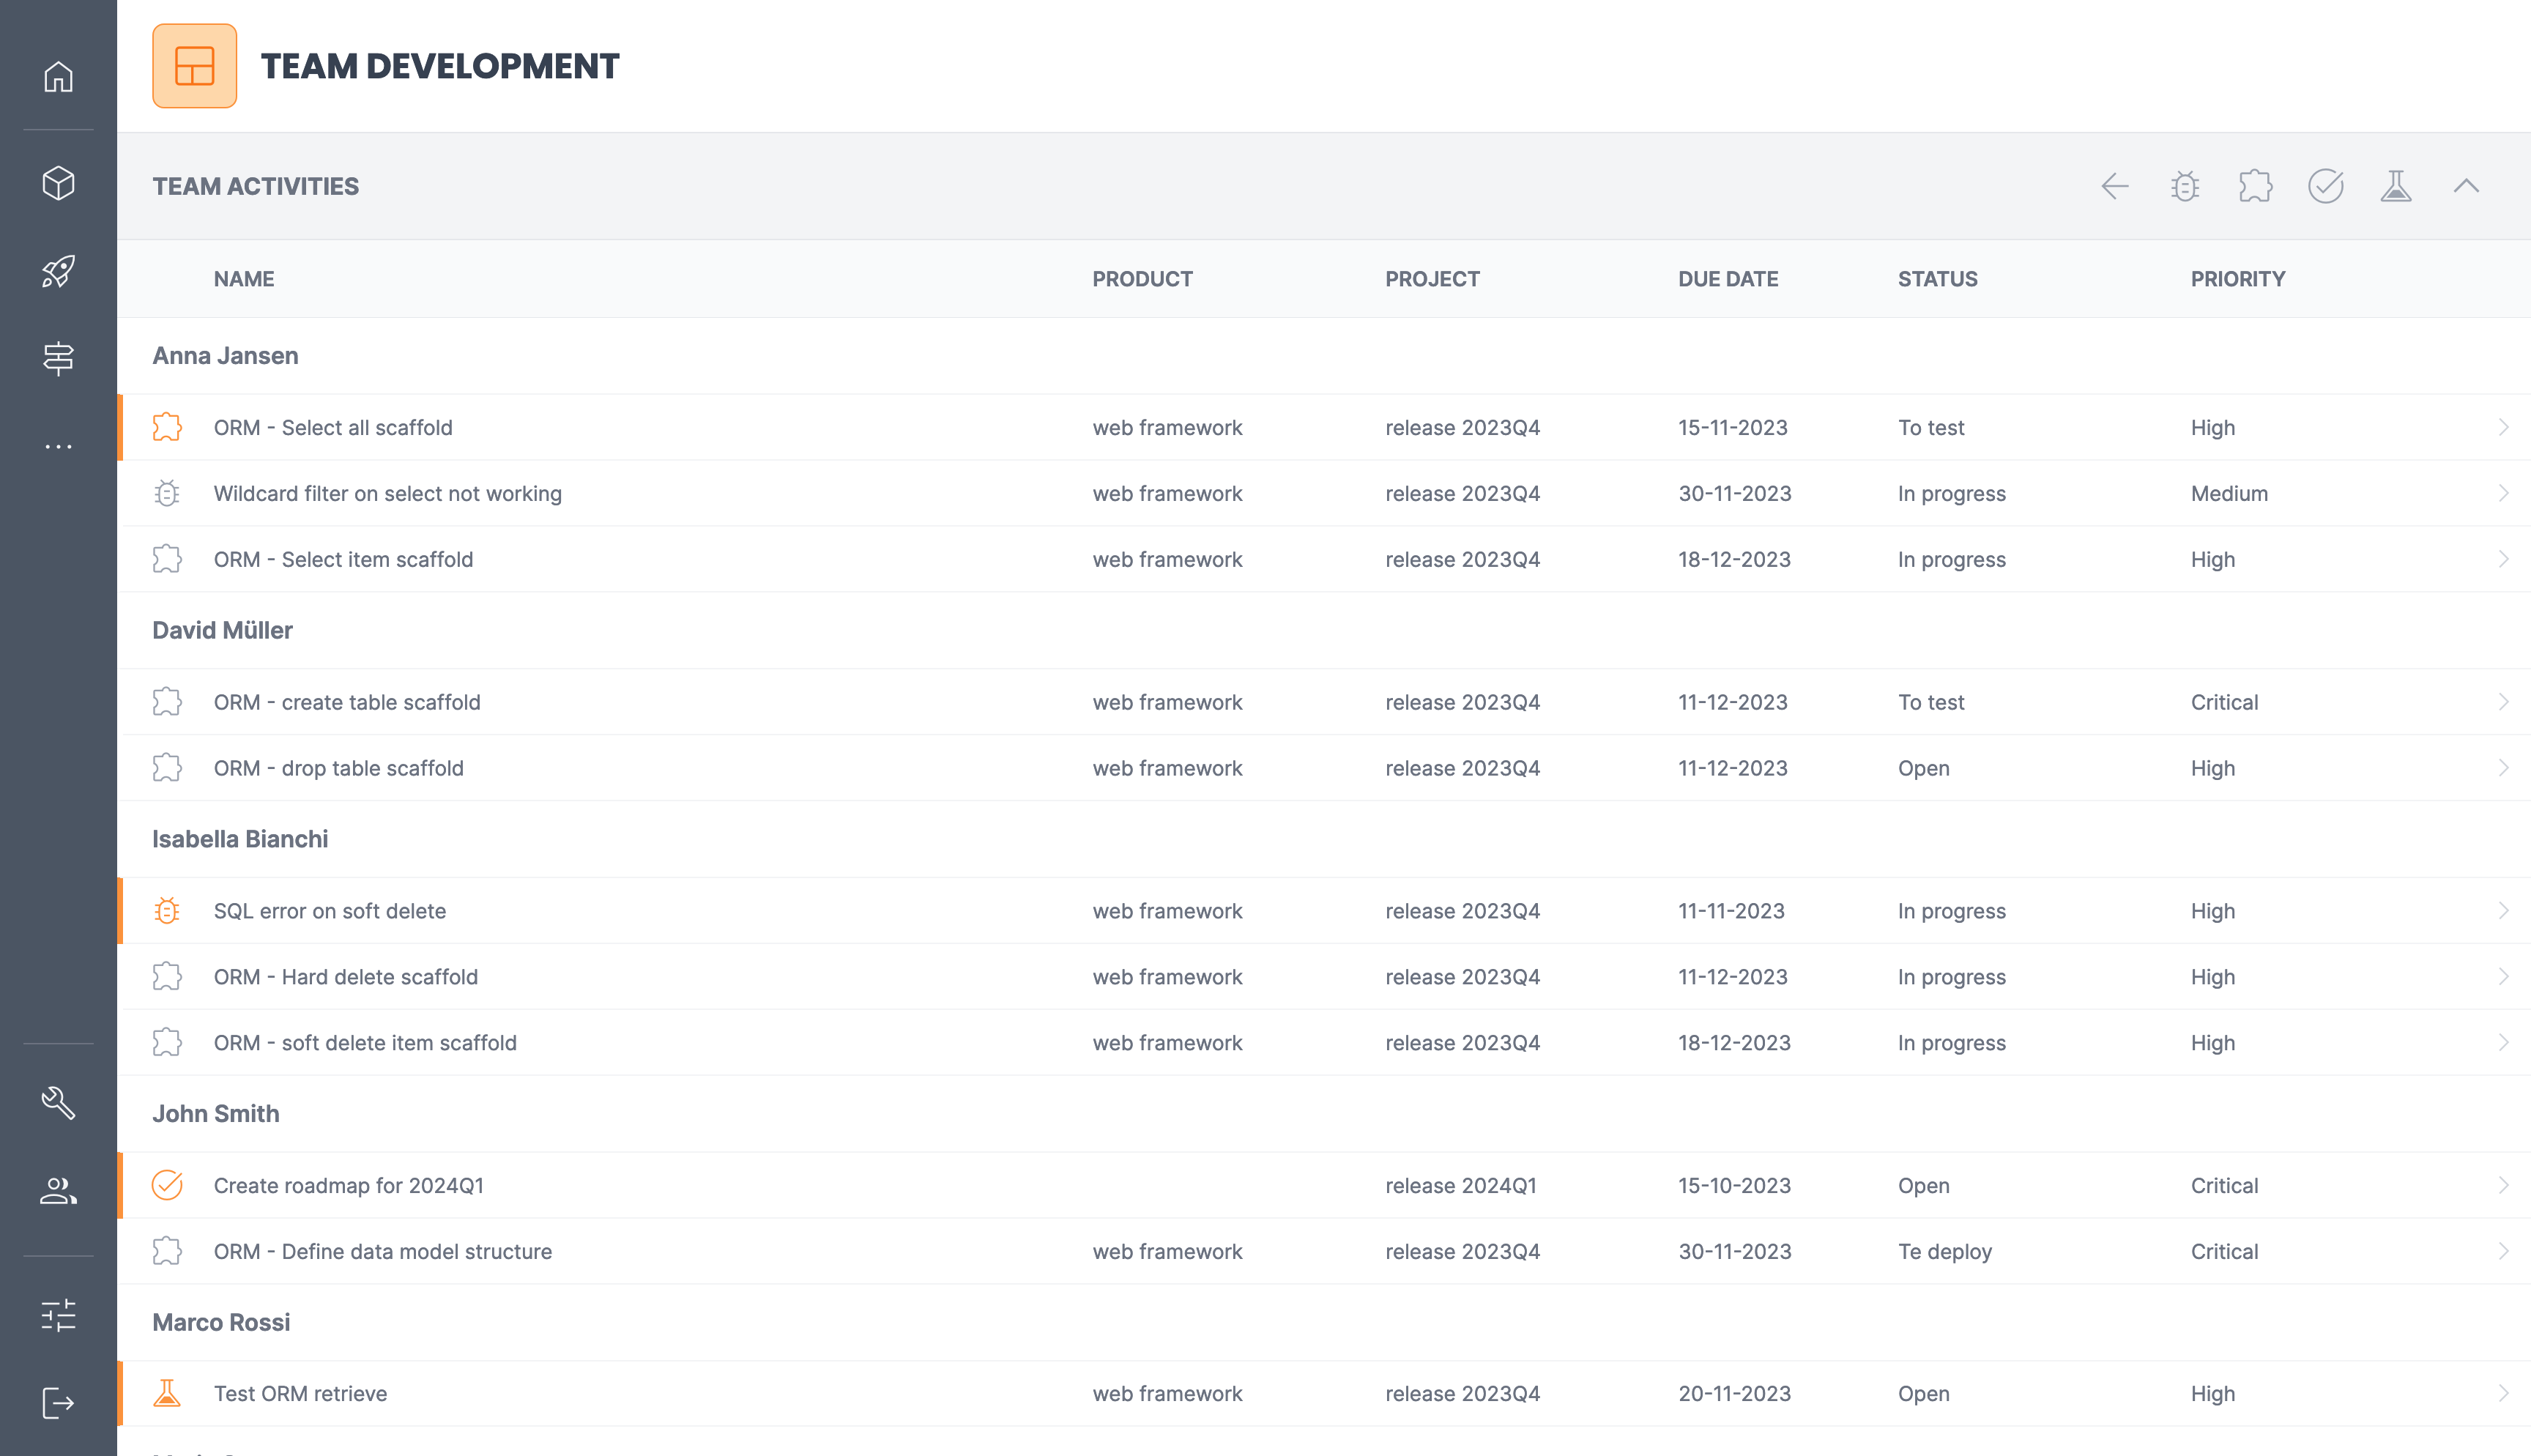Click checkmark icon of Create roadmap for 2024Q1

click(x=167, y=1185)
